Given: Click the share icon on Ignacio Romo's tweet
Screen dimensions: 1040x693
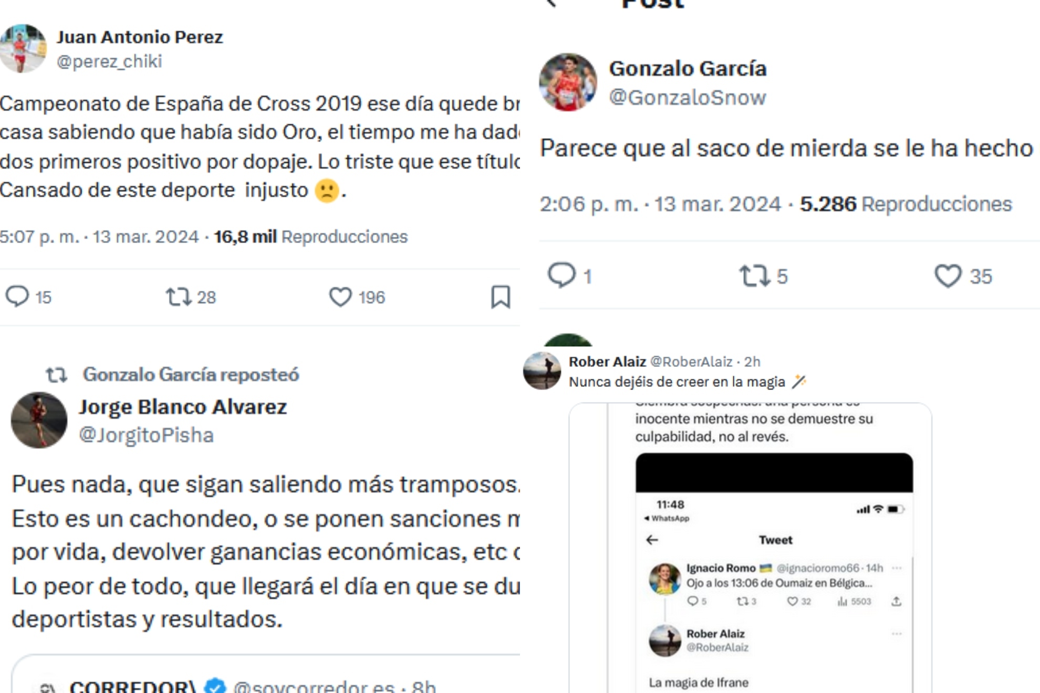Looking at the screenshot, I should click(897, 601).
